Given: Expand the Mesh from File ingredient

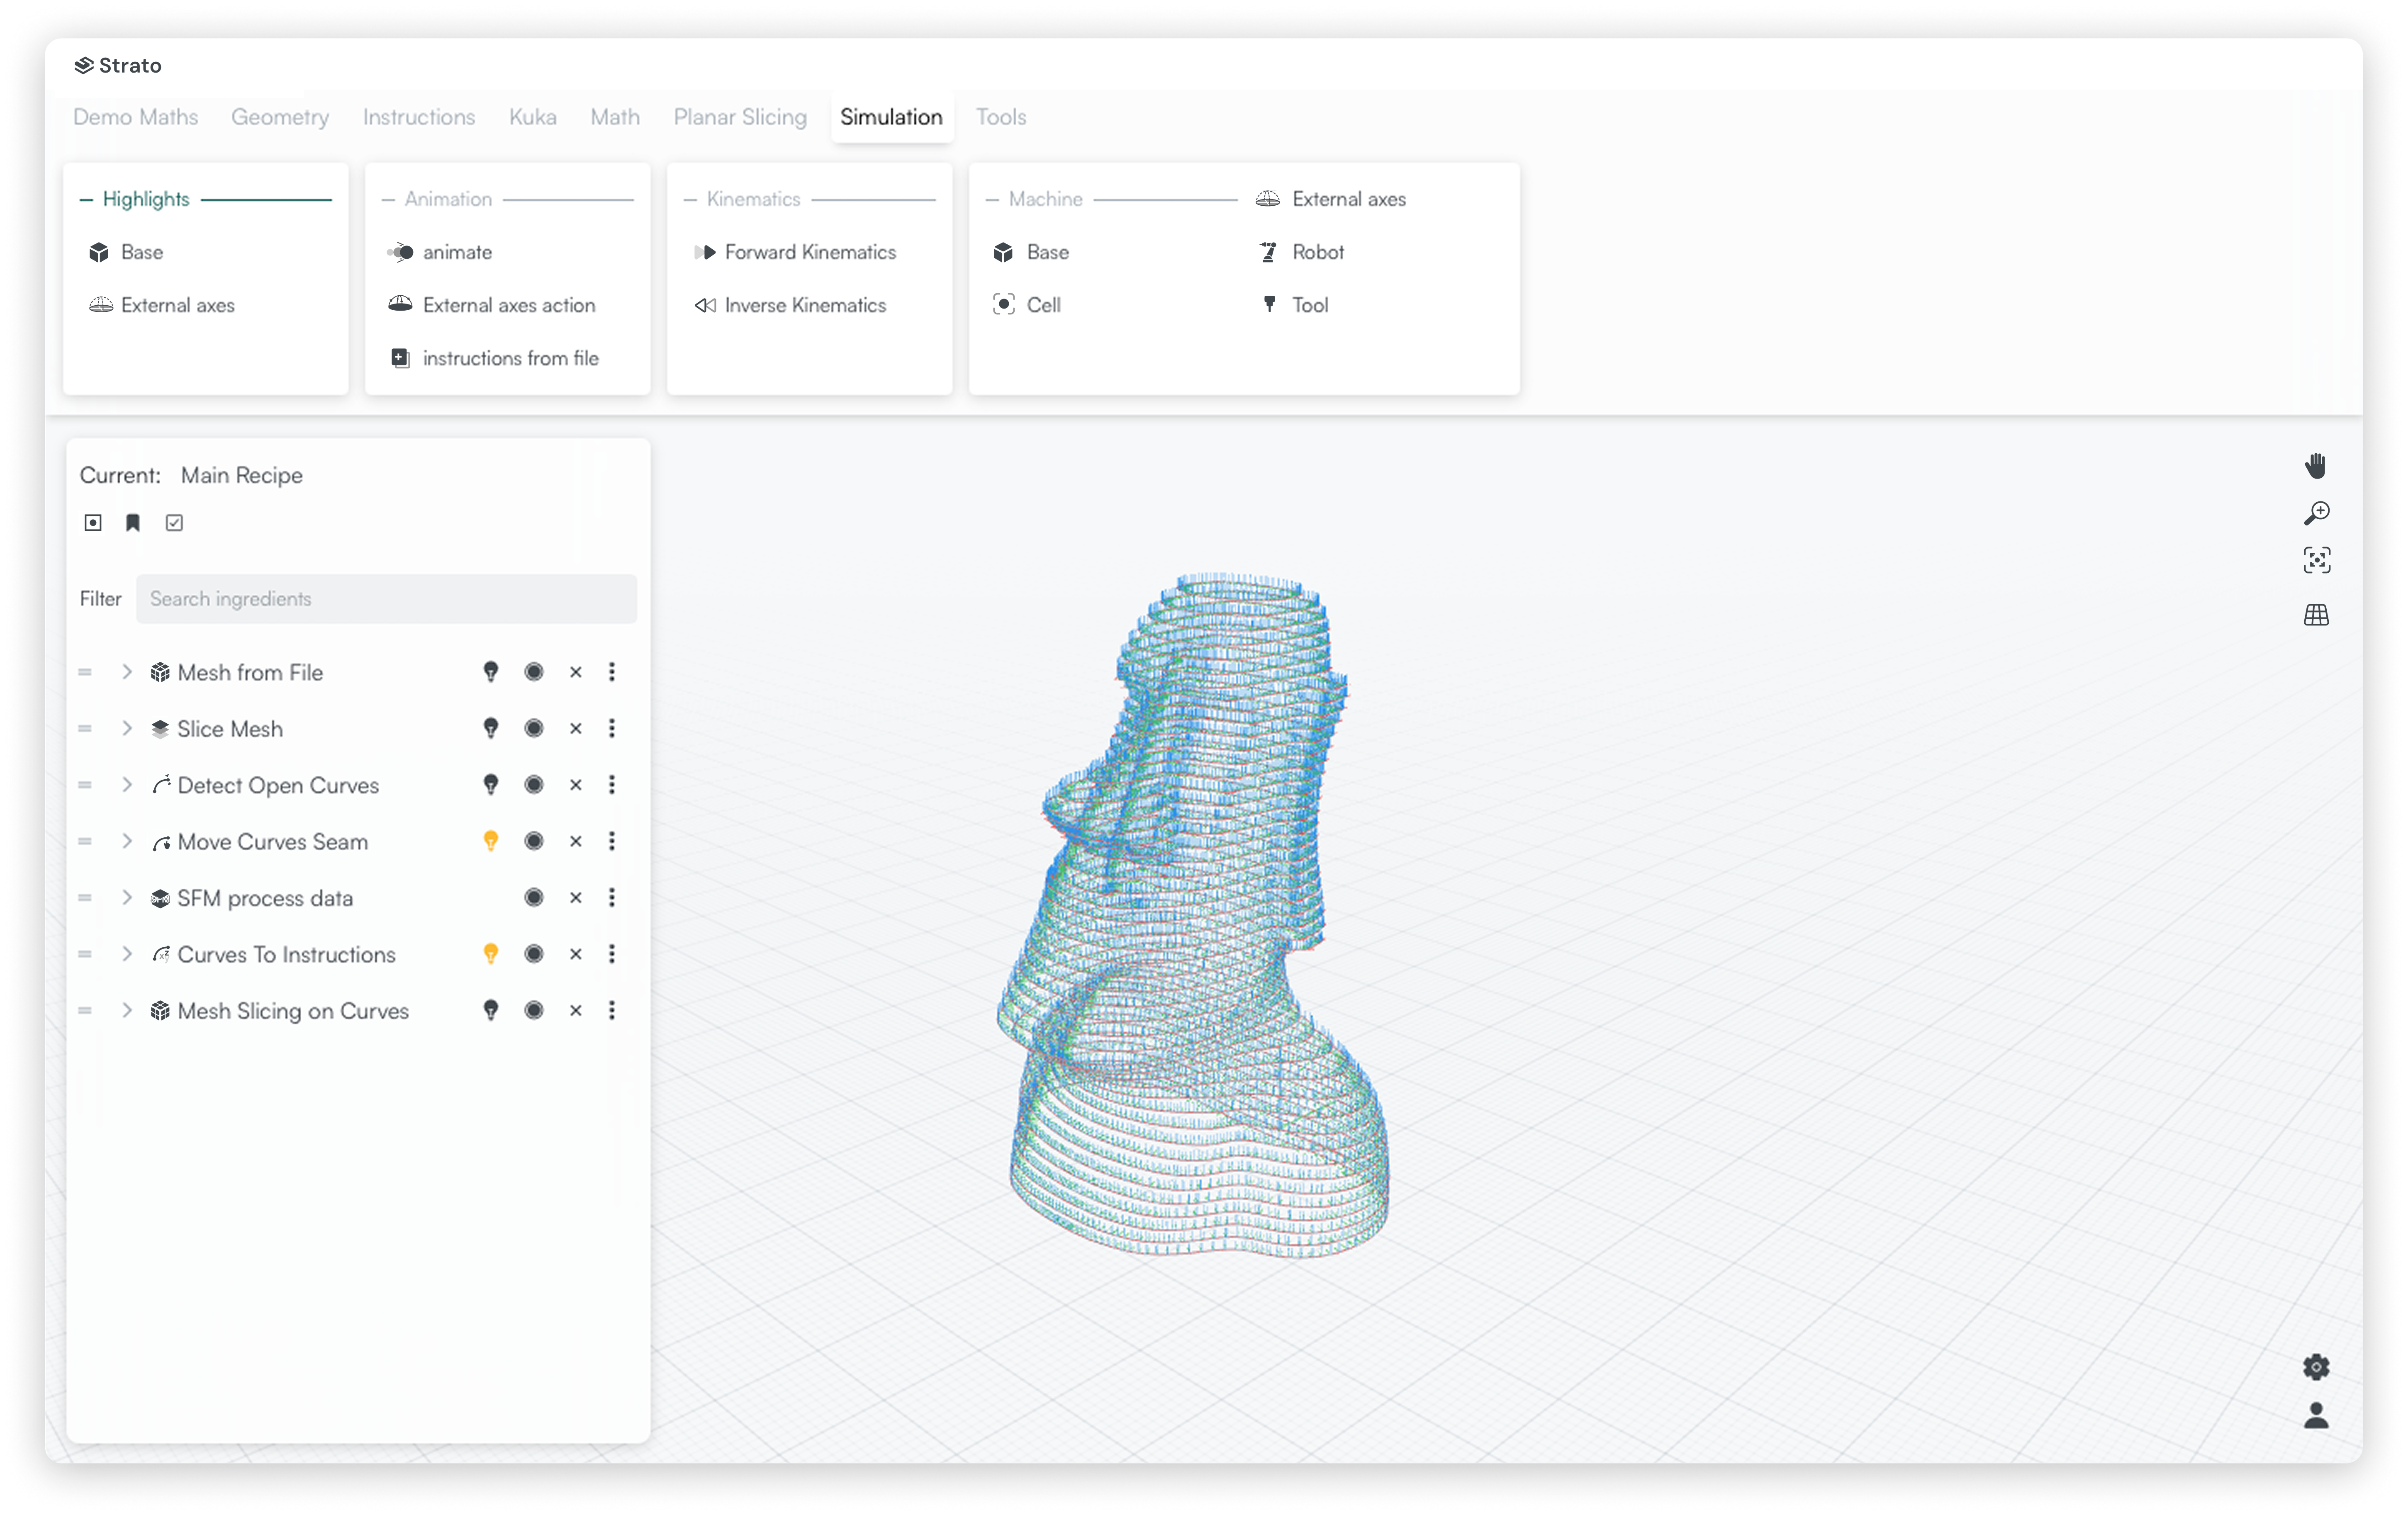Looking at the screenshot, I should 127,672.
